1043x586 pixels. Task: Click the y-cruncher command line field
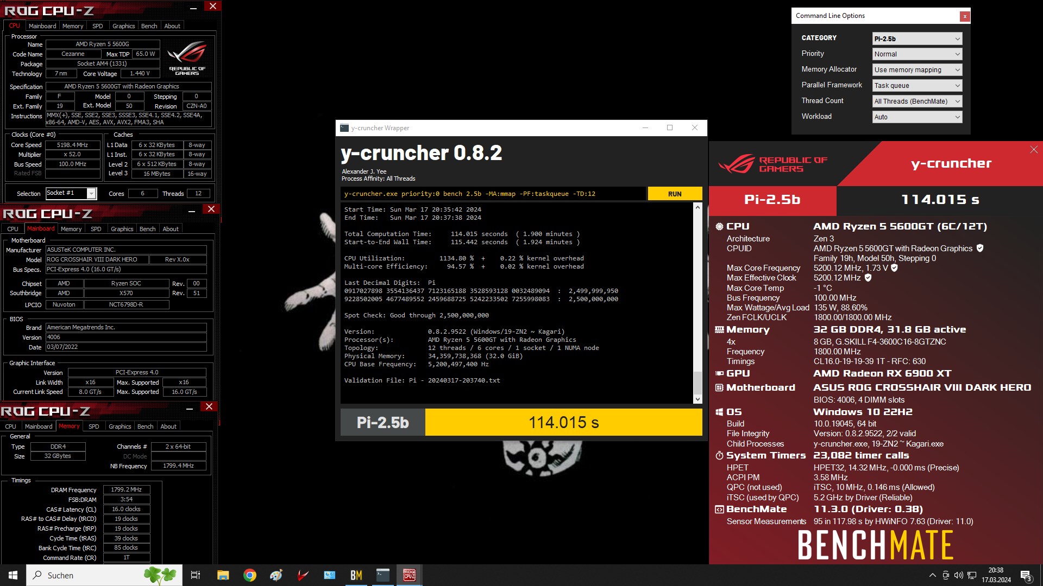tap(493, 194)
